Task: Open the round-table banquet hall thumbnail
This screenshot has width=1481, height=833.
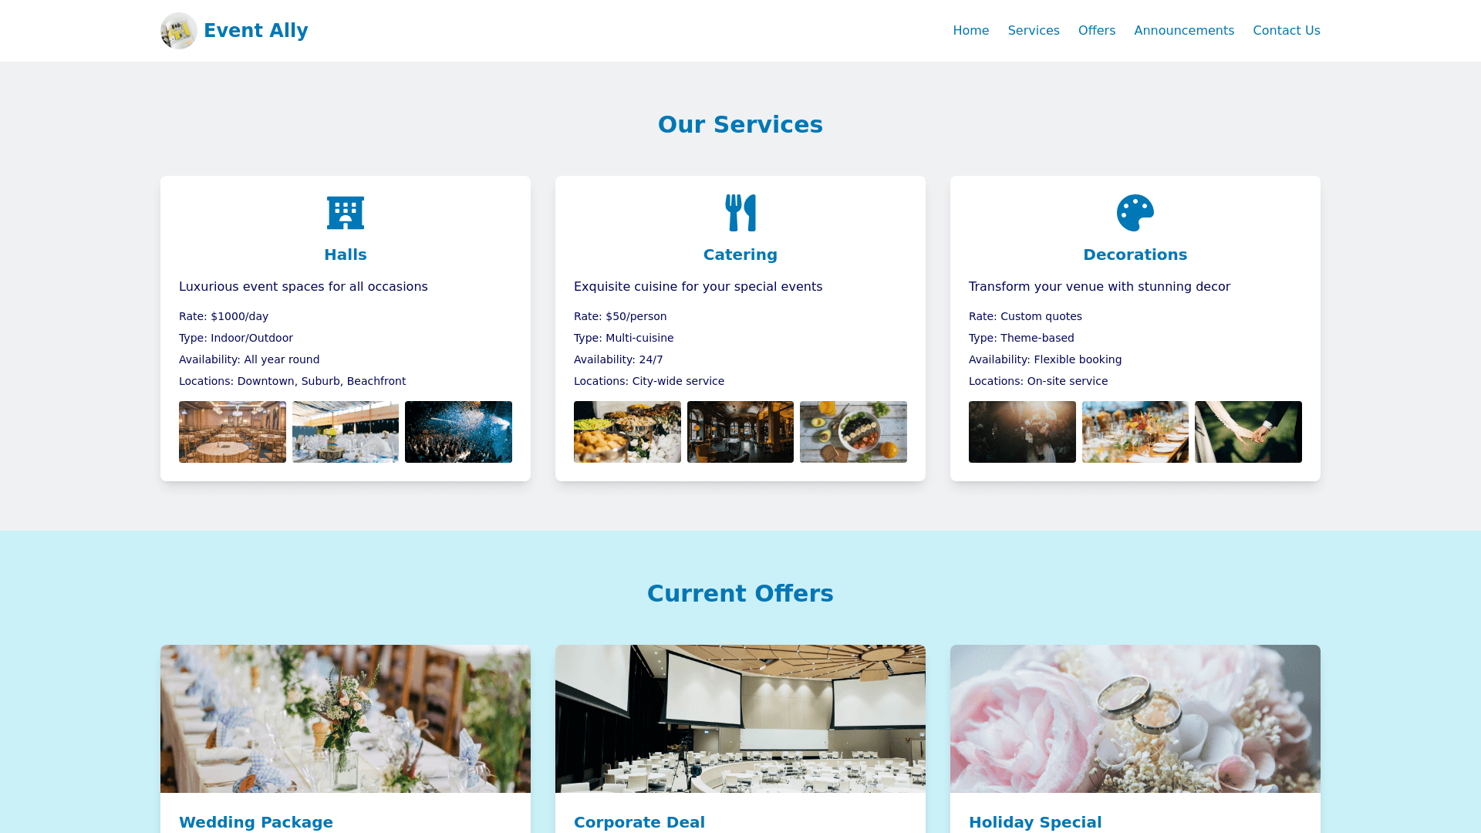Action: pyautogui.click(x=232, y=432)
